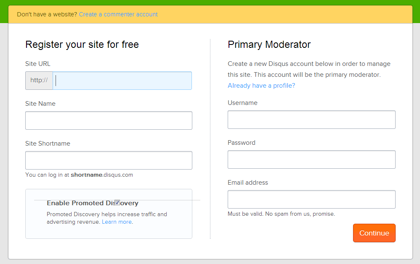
Task: Select the Email address field
Action: tap(311, 199)
